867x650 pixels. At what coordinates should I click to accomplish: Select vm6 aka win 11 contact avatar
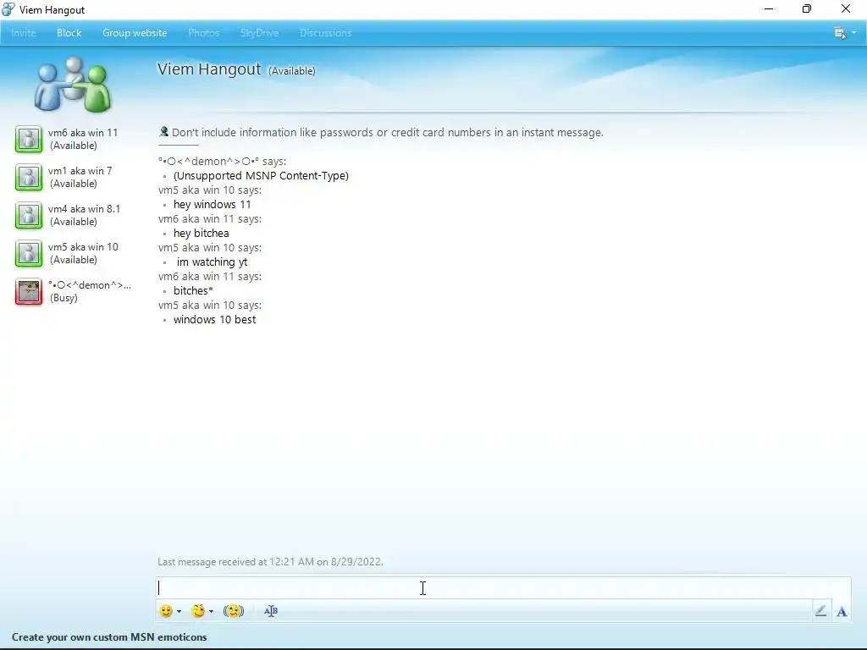(28, 139)
